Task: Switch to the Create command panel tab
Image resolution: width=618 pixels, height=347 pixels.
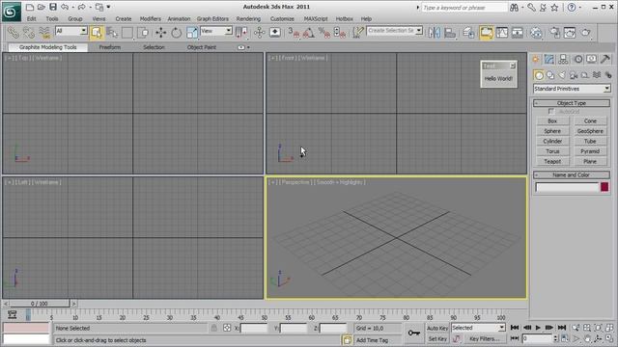Action: point(536,59)
